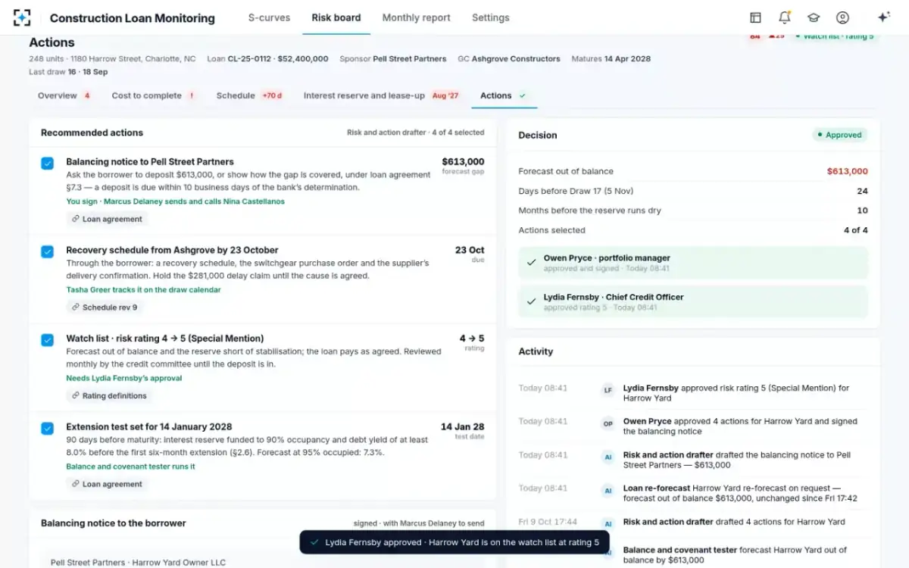
Task: Open the layout panel icon in header
Action: click(x=755, y=17)
